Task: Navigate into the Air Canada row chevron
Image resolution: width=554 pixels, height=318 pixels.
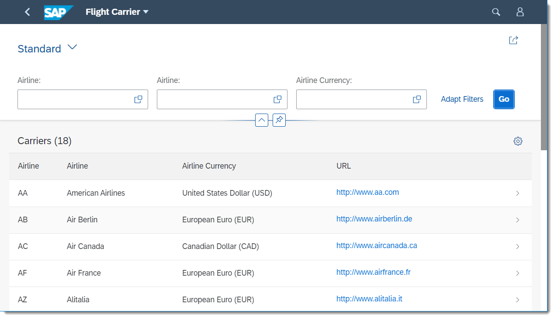Action: coord(518,246)
